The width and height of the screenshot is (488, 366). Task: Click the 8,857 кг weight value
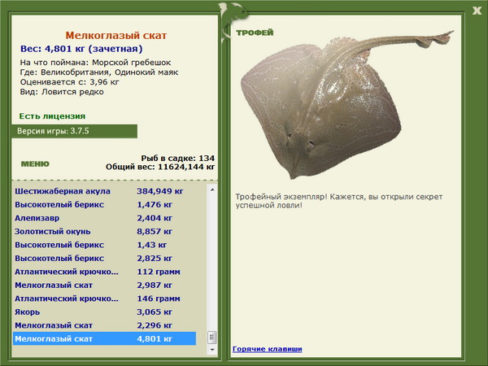(x=155, y=231)
